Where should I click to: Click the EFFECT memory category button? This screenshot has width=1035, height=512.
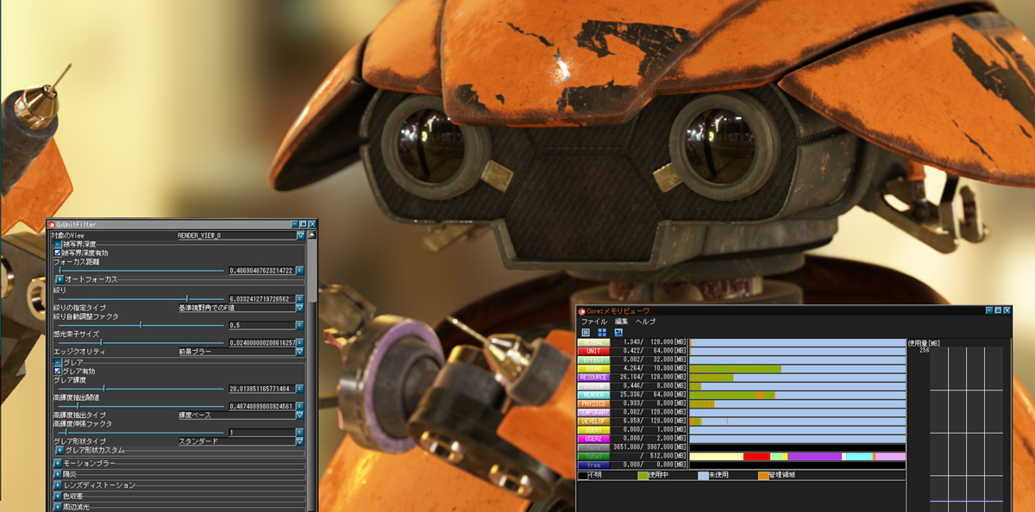593,359
